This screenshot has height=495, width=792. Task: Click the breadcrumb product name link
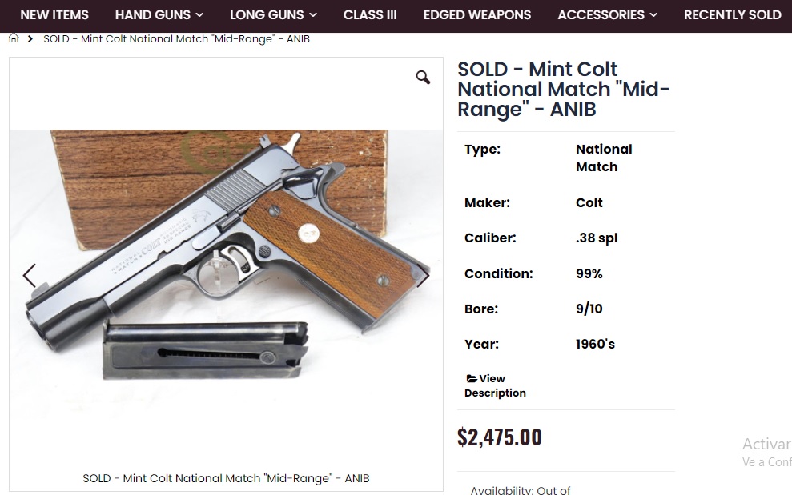(x=176, y=38)
